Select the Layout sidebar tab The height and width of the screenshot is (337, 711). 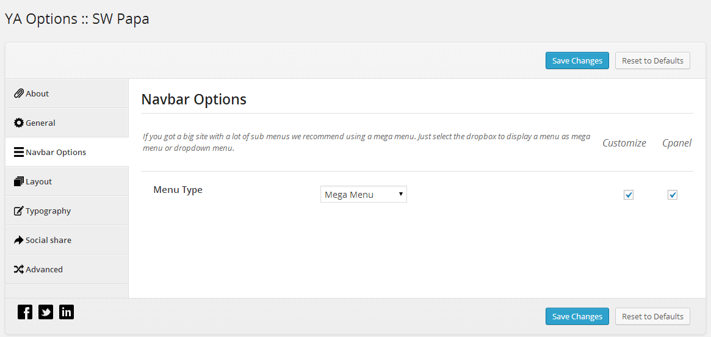click(67, 181)
